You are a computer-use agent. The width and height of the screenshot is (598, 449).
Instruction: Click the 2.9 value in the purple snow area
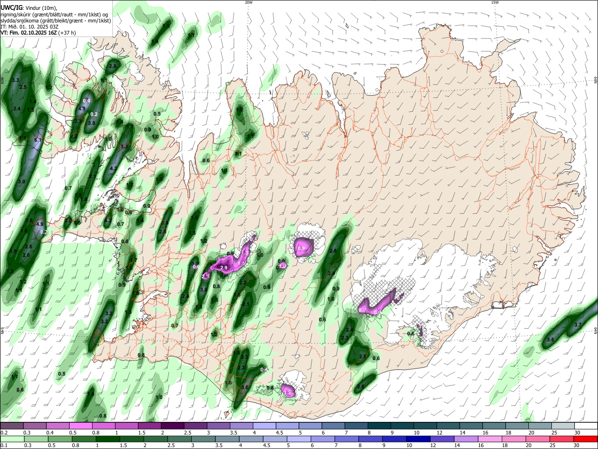point(224,268)
